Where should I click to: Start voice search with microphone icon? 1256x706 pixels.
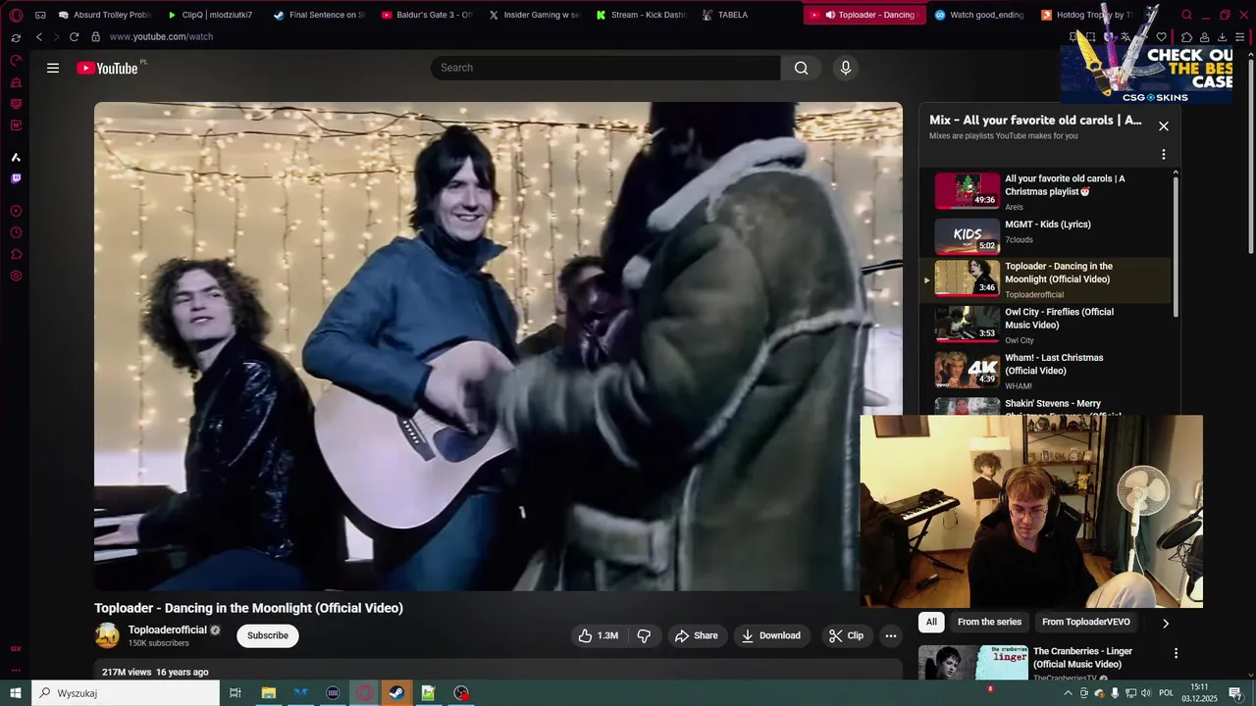[846, 68]
